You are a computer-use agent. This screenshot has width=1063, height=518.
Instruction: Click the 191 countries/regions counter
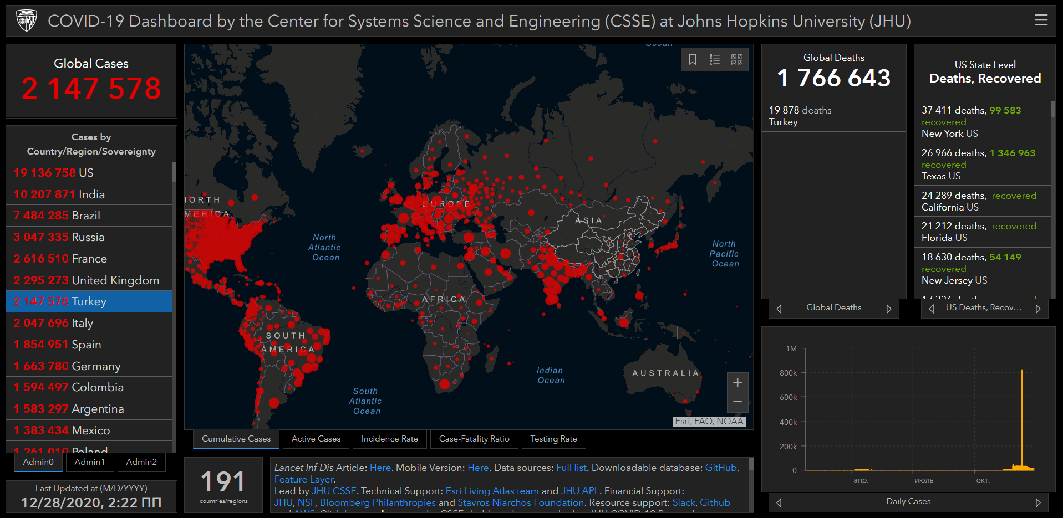coord(223,485)
